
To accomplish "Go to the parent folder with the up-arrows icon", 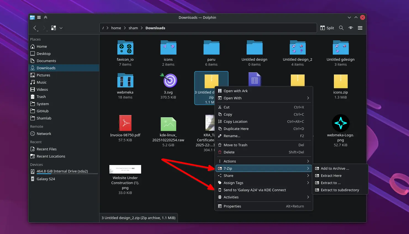I will (x=46, y=17).
